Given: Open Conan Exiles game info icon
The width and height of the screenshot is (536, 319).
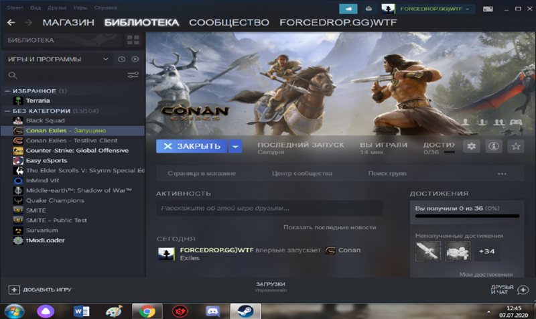Looking at the screenshot, I should pos(494,146).
